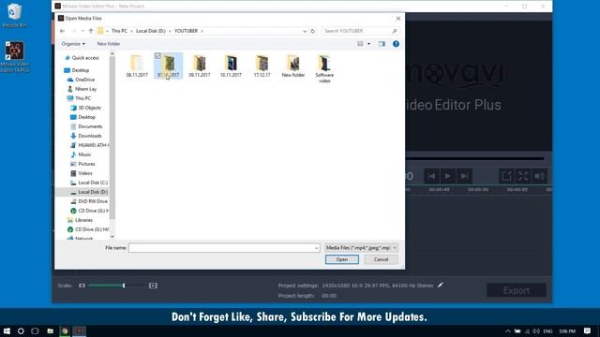Open the Organize menu
Screen dimensions: 600x337
click(73, 44)
